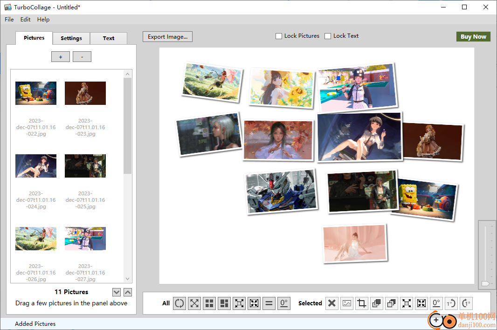Image resolution: width=497 pixels, height=330 pixels.
Task: Switch to the Text tab
Action: pyautogui.click(x=109, y=38)
